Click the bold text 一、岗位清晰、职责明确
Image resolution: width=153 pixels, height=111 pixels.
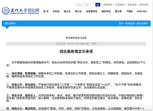22,73
